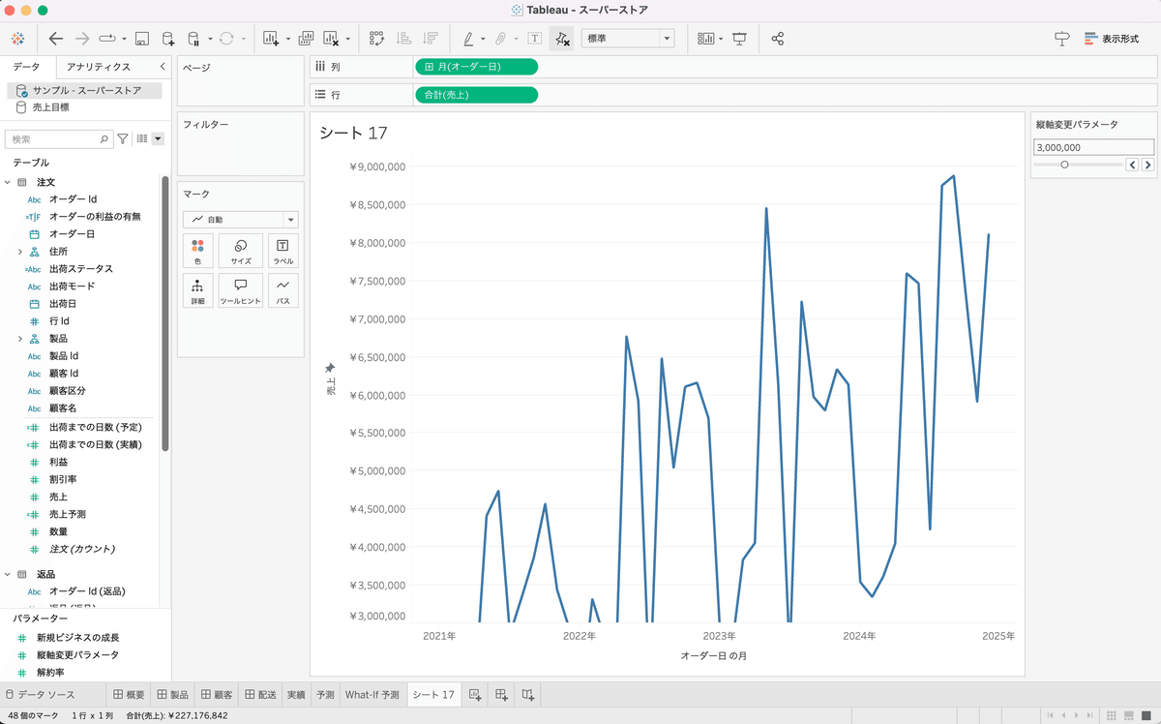Viewport: 1161px width, 724px height.
Task: Add new story tab icon
Action: coord(528,694)
